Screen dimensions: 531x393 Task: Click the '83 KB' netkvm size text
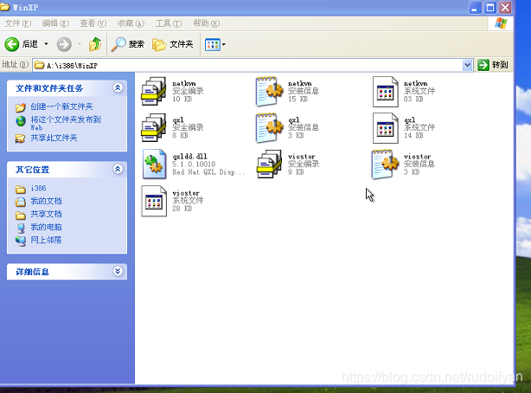(x=413, y=99)
